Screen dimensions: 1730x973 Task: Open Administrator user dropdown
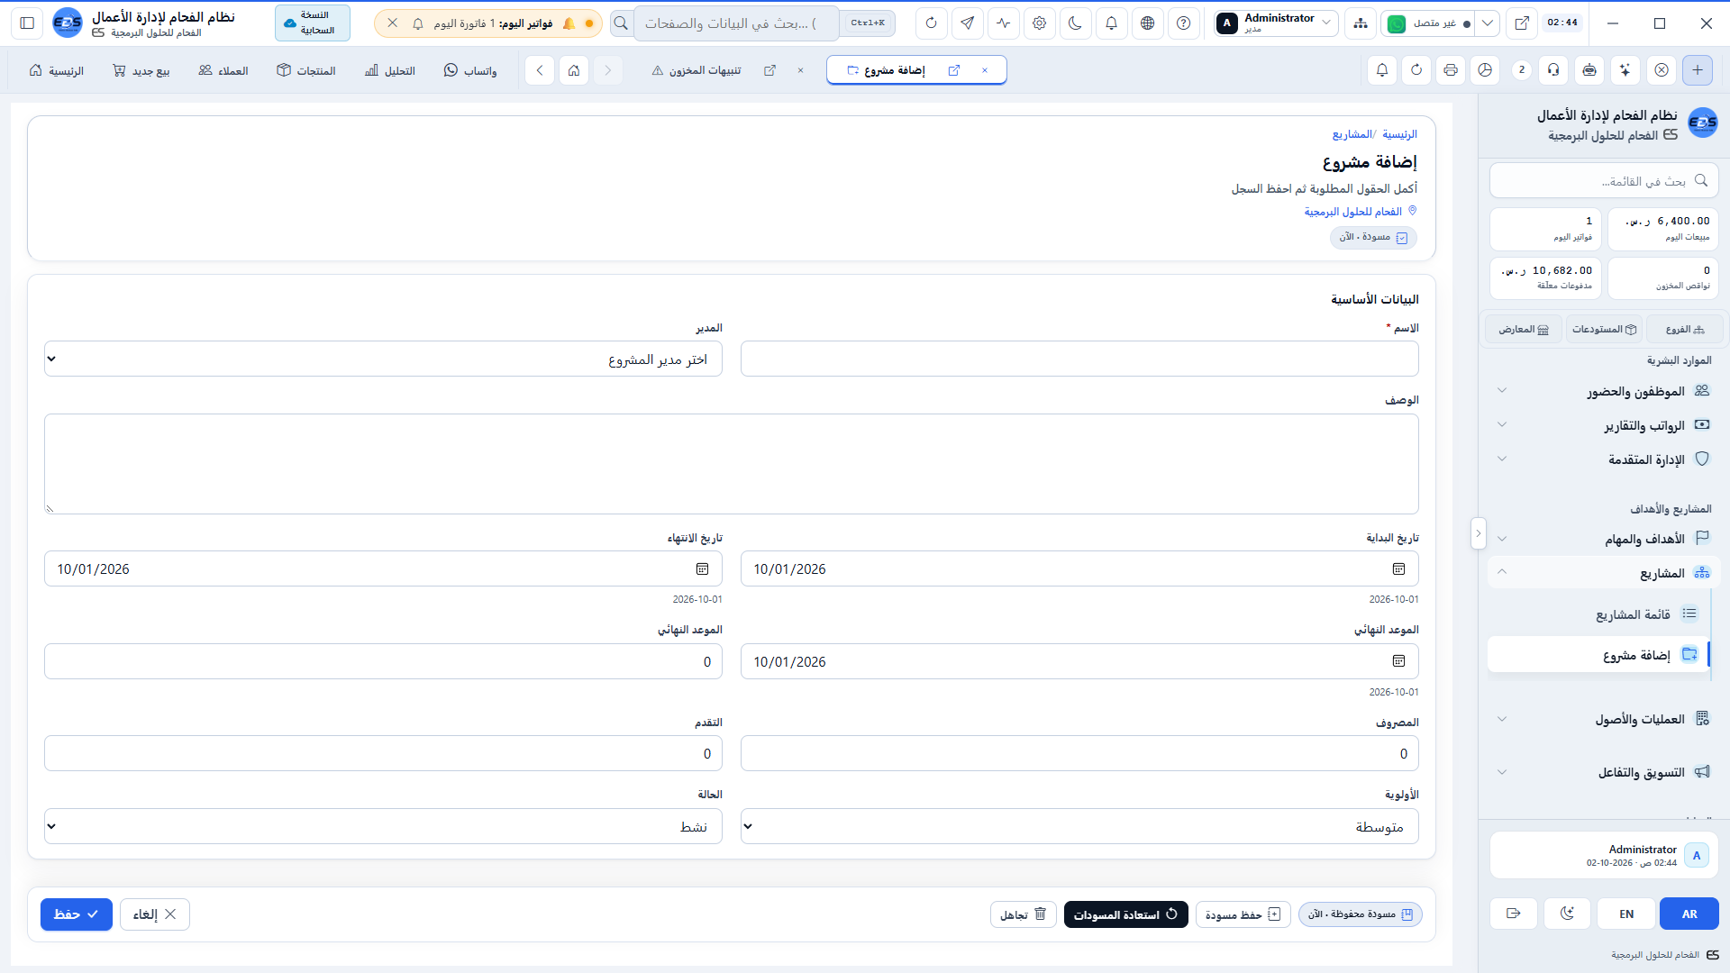pos(1275,23)
